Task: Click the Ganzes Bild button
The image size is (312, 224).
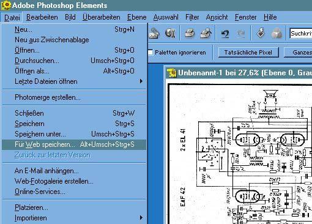Action: 298,53
